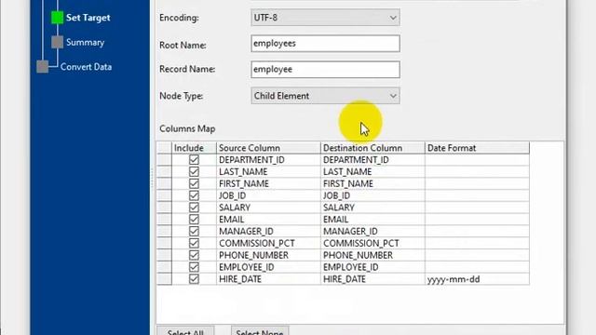Select source cell COMMISSION_PCT

(268, 243)
